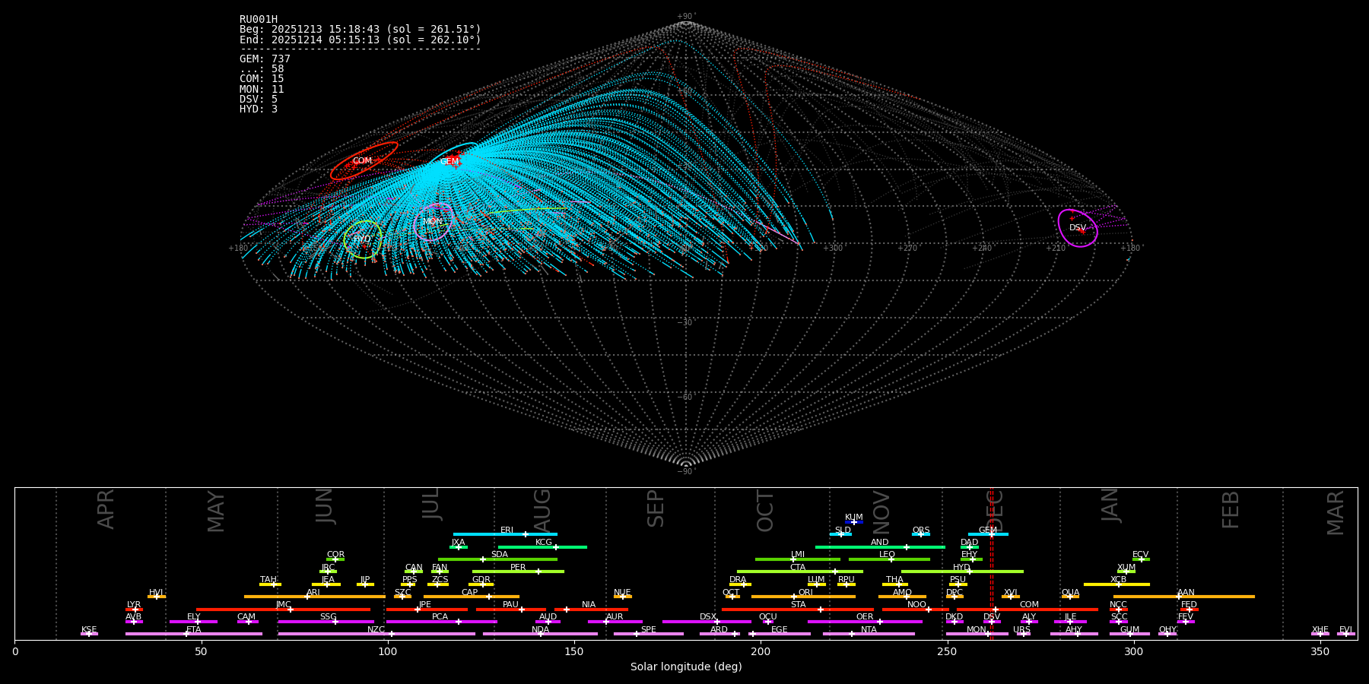Select the EVI shower bar
This screenshot has height=684, width=1369.
click(x=1346, y=634)
